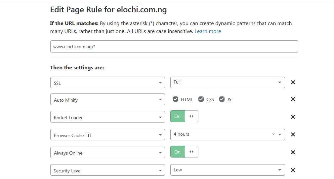Open the Rocket Loader setting dropdown
334x179 pixels.
pyautogui.click(x=107, y=117)
